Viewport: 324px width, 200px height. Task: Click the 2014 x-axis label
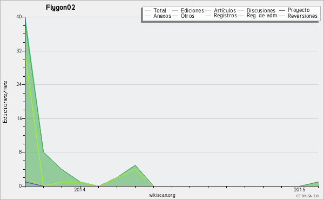(80, 190)
